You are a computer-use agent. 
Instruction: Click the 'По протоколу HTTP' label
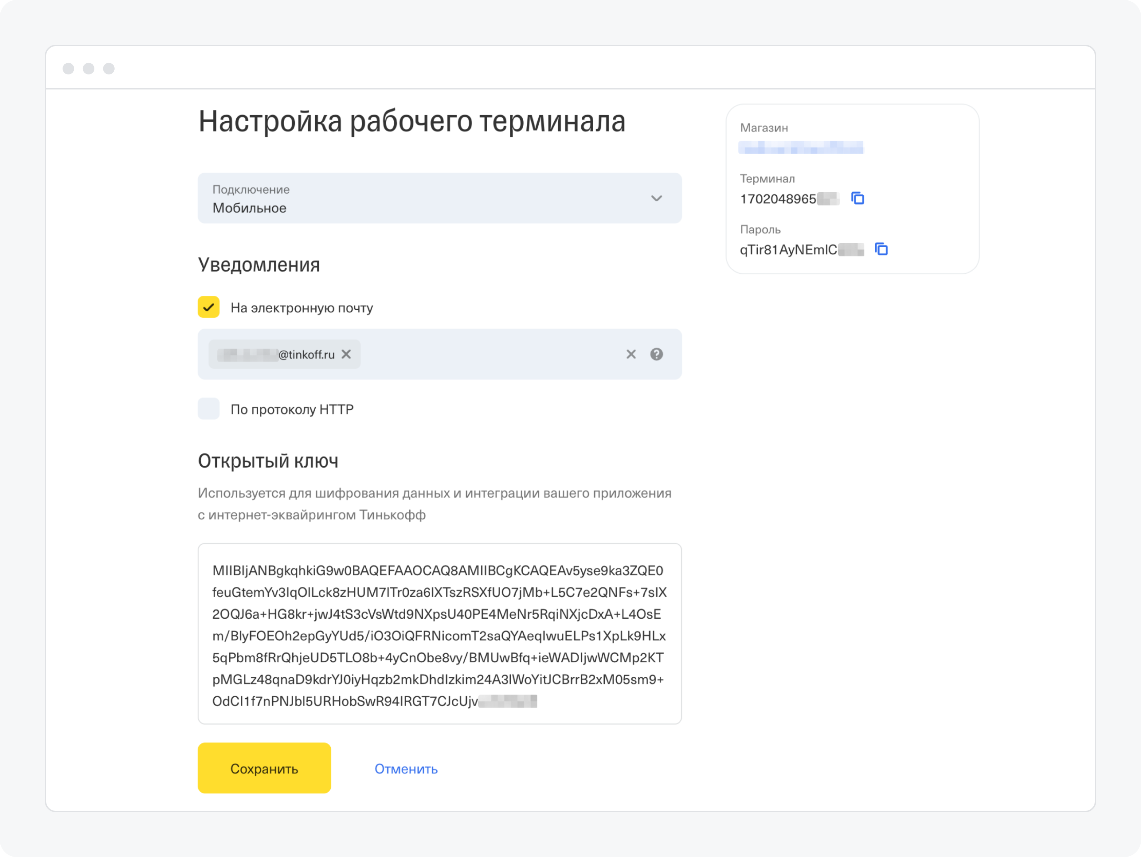pyautogui.click(x=292, y=409)
